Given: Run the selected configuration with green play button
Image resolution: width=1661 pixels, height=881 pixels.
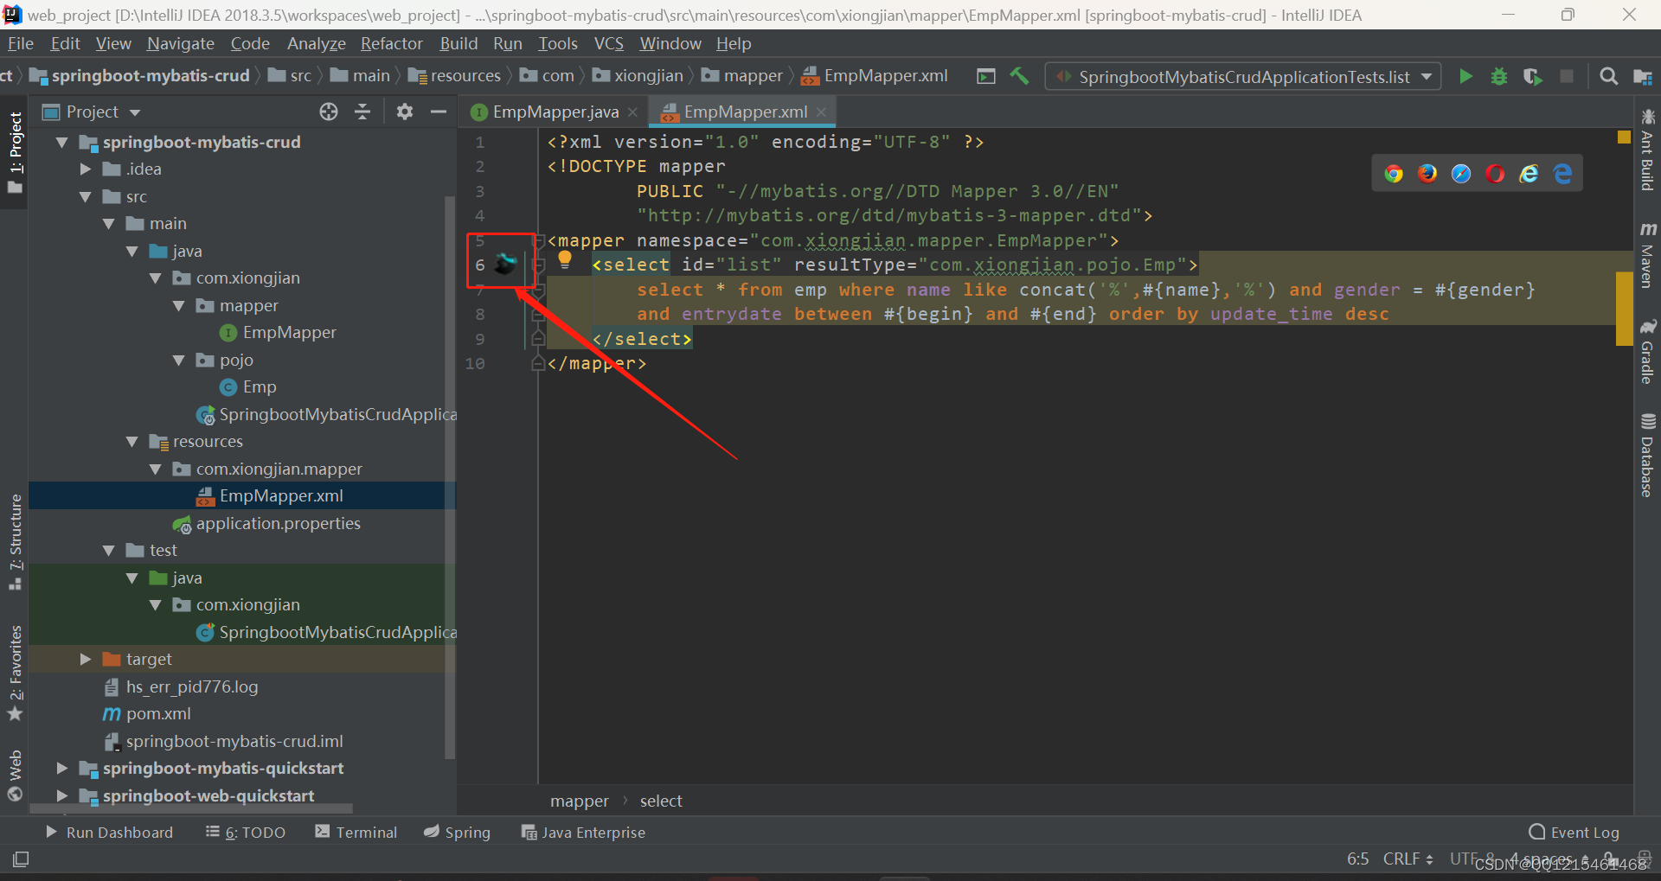Looking at the screenshot, I should pos(1465,76).
